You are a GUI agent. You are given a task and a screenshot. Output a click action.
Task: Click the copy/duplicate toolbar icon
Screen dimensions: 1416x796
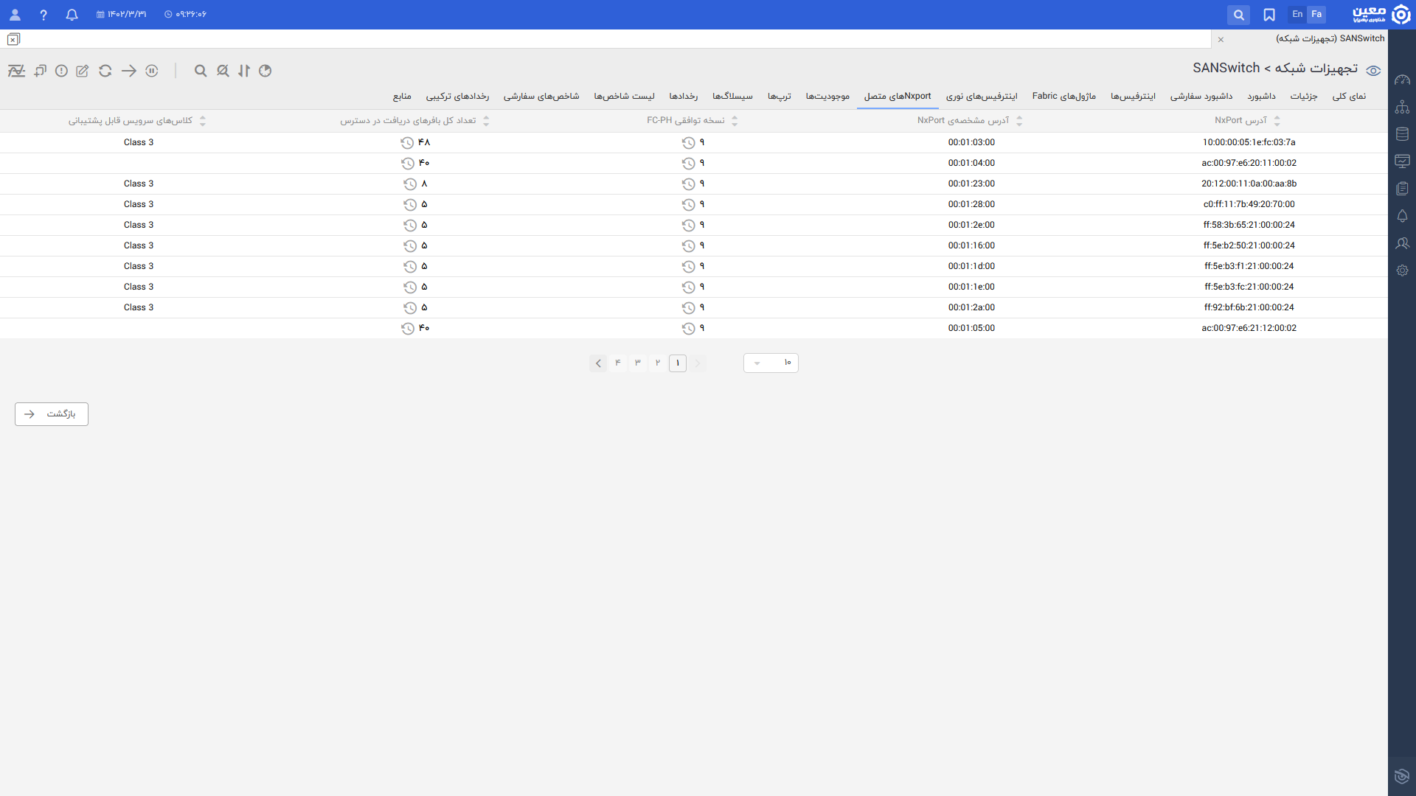click(x=40, y=71)
